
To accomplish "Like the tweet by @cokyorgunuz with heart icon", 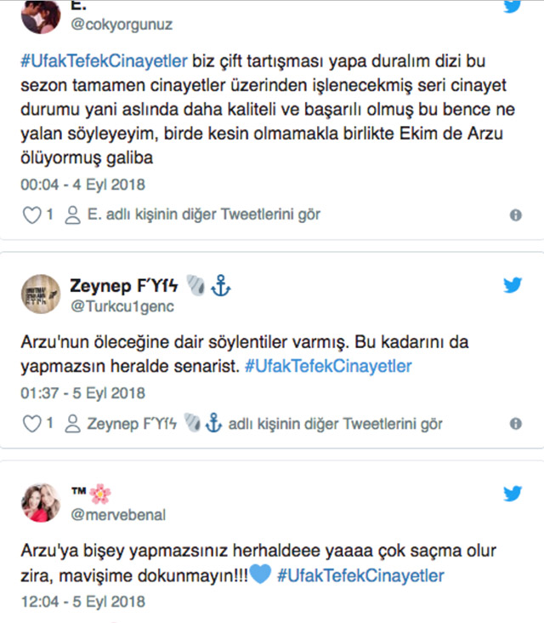I will click(x=31, y=215).
